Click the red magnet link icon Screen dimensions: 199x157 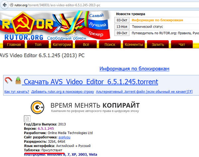click(x=8, y=80)
